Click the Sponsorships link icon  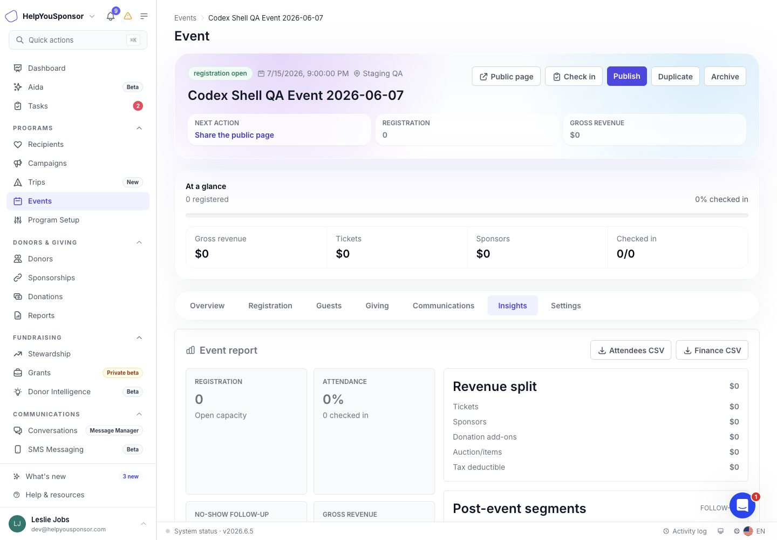click(18, 278)
